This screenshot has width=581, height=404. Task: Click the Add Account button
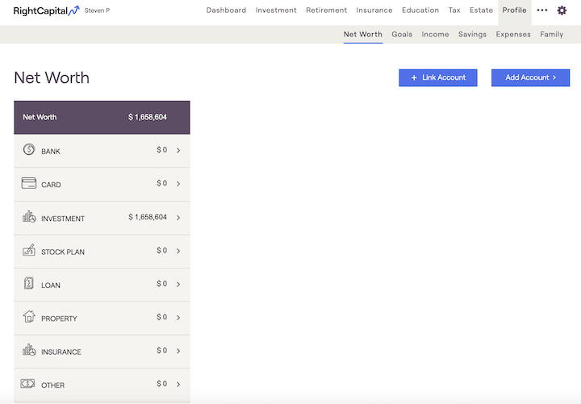pyautogui.click(x=530, y=77)
